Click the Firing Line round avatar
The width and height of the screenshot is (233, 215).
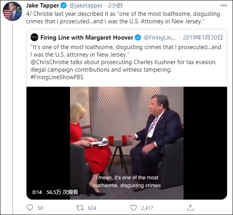point(34,37)
